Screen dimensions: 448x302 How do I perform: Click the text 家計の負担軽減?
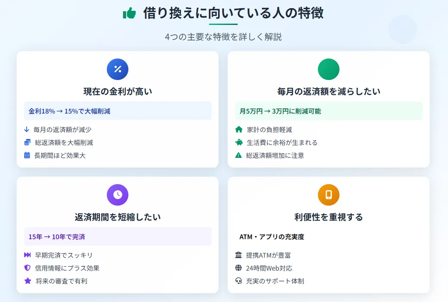[269, 129]
